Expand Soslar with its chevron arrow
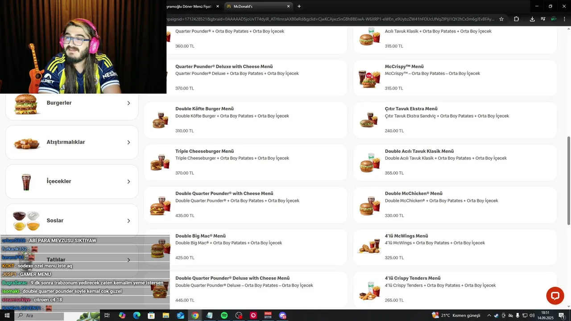This screenshot has width=571, height=321. (x=128, y=221)
